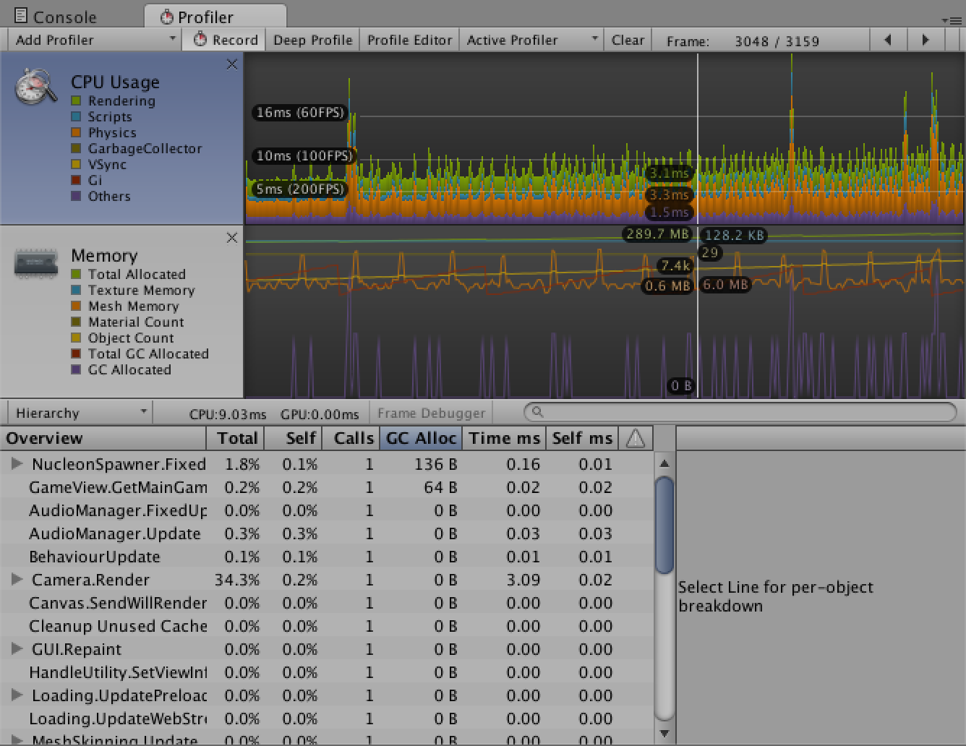The height and width of the screenshot is (746, 966).
Task: Expand the Loading.UpdatePreload row
Action: point(17,695)
